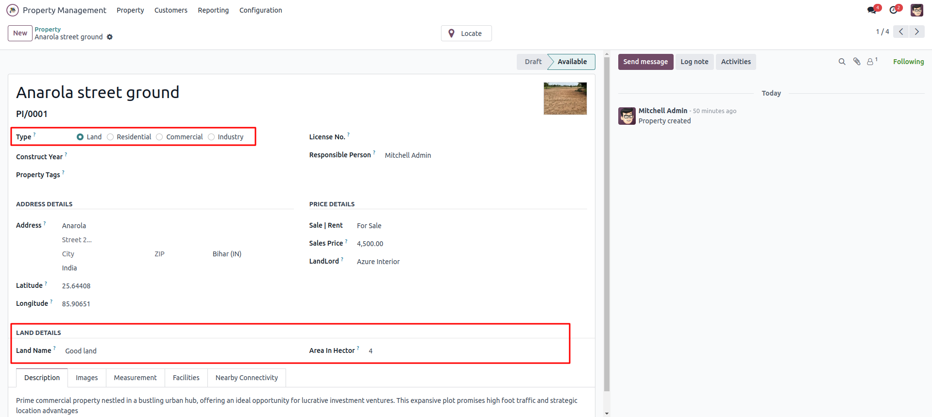Open the Configuration menu
This screenshot has height=417, width=932.
260,10
